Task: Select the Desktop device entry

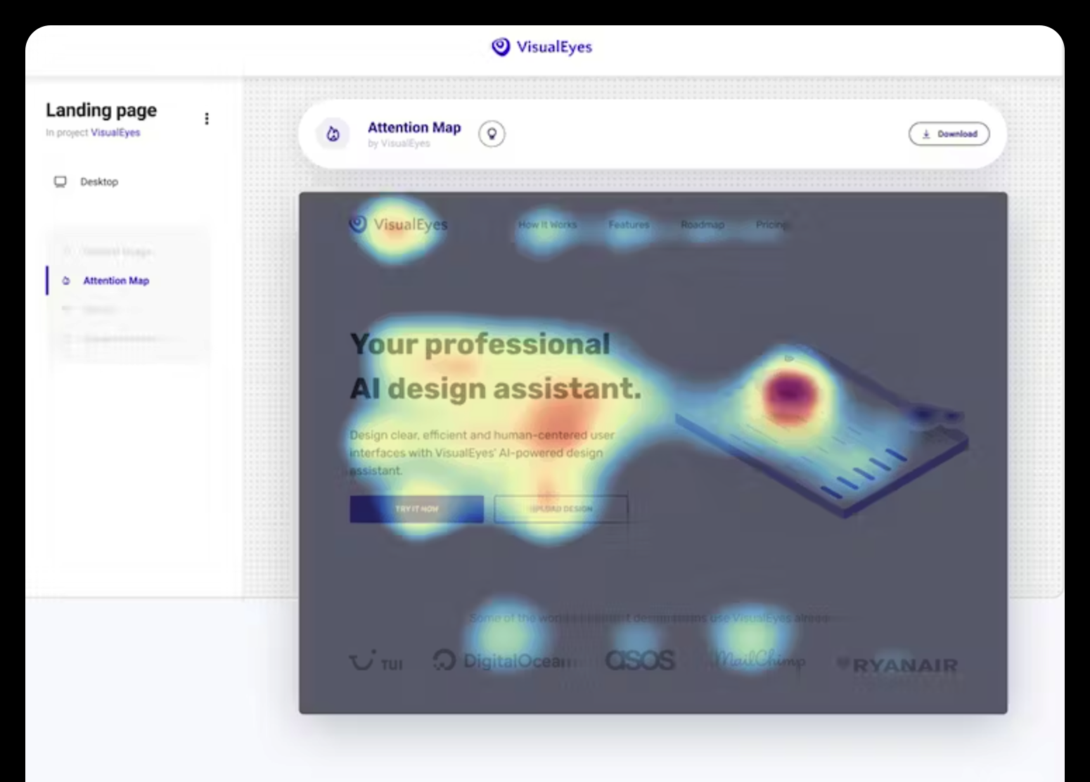Action: [x=86, y=181]
